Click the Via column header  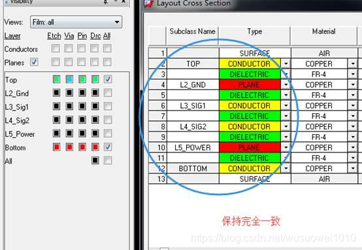[69, 36]
